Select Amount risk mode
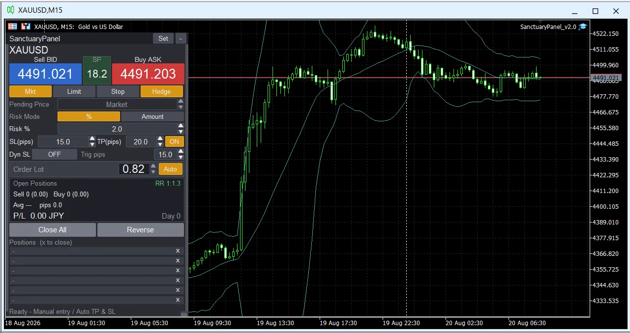The height and width of the screenshot is (333, 630). (152, 116)
